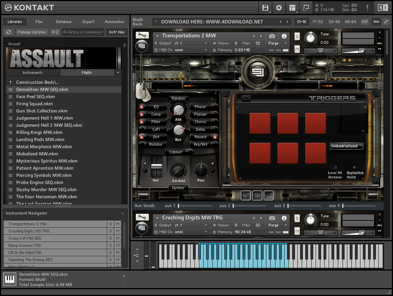Click info icon of Cruching Digits MW TRG

point(284,218)
